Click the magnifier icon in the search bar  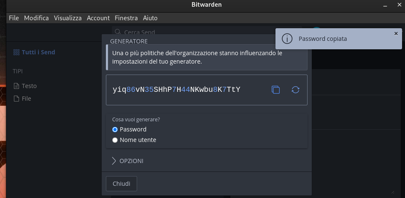[118, 32]
